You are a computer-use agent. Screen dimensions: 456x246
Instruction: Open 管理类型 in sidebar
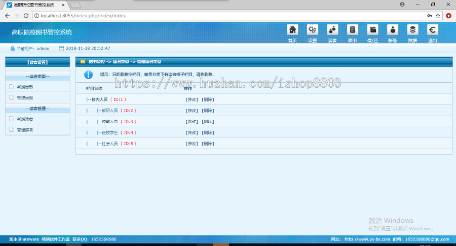(x=25, y=97)
